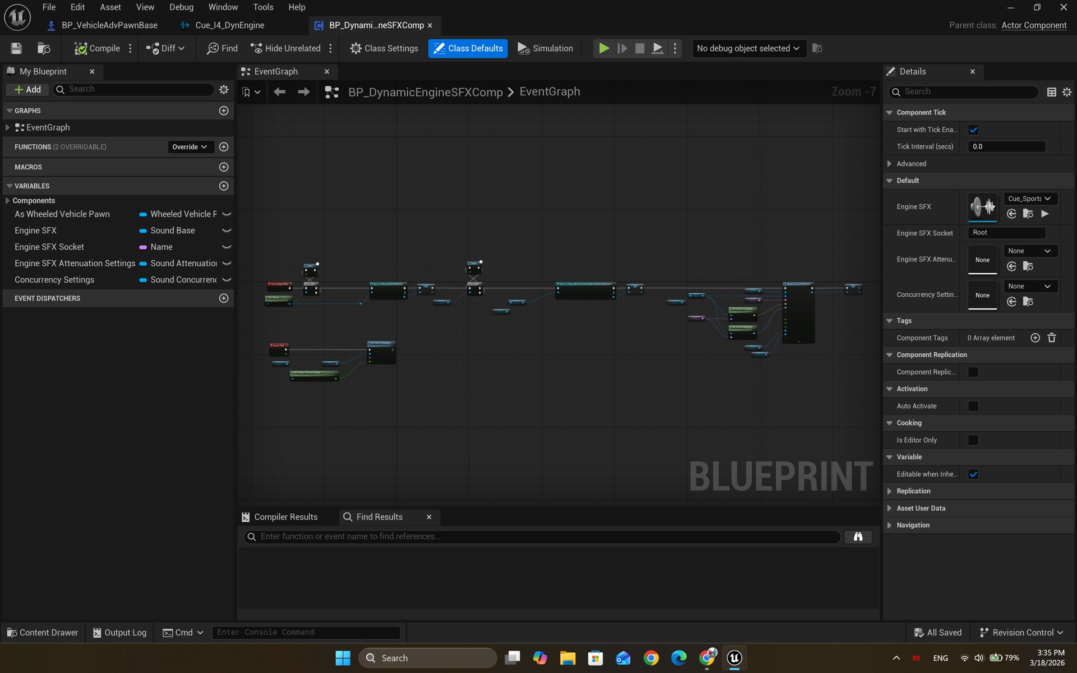Click the Add variable plus icon
1077x673 pixels.
point(224,186)
